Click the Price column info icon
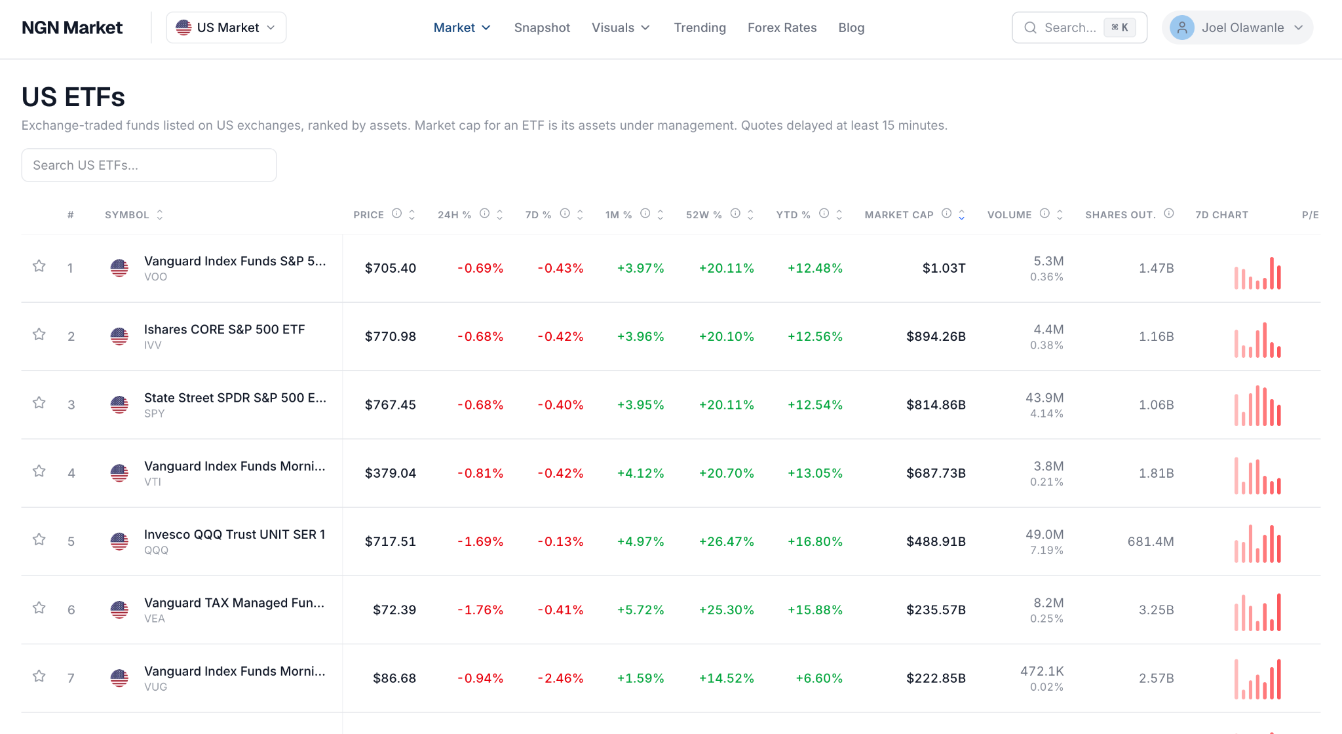Screen dimensions: 1342x734 coord(396,214)
